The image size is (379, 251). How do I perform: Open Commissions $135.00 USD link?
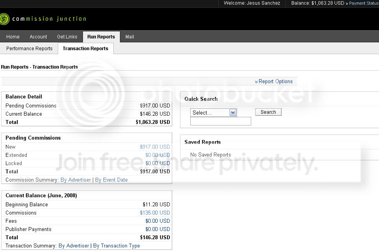[155, 213]
